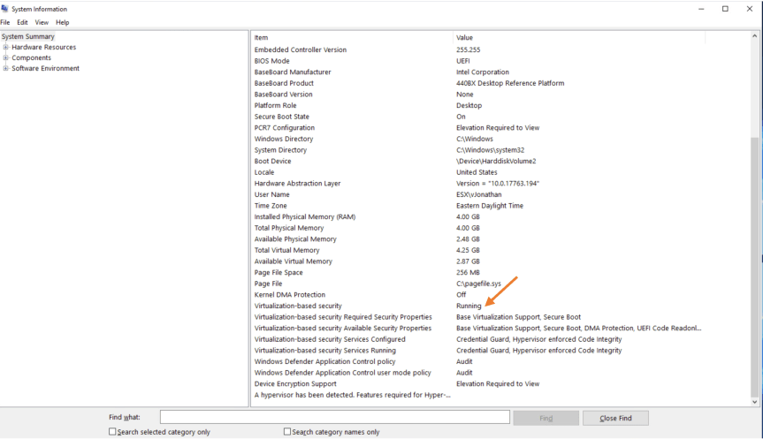Click the Find button
The width and height of the screenshot is (763, 439).
tap(546, 418)
